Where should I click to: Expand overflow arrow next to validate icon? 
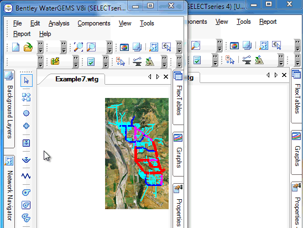tap(106, 61)
